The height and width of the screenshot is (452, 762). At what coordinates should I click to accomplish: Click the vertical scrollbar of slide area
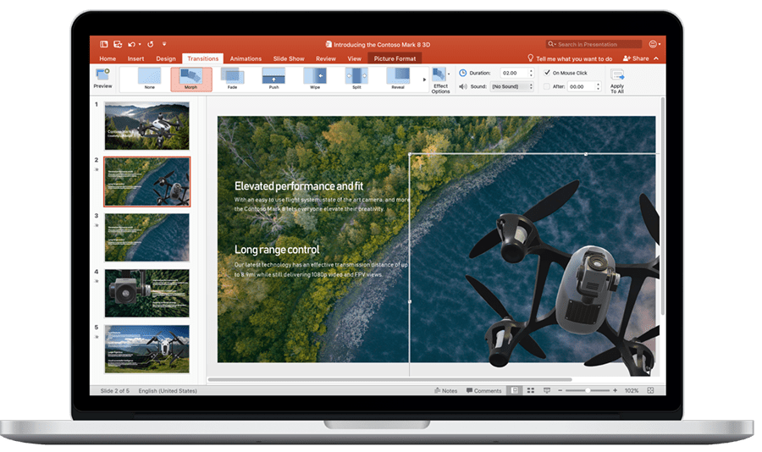pyautogui.click(x=662, y=207)
